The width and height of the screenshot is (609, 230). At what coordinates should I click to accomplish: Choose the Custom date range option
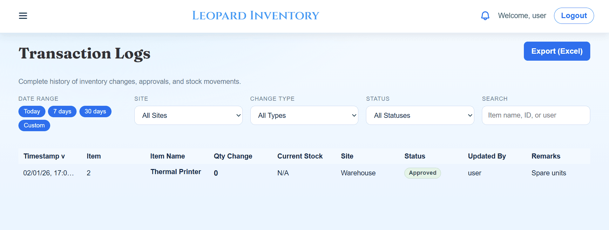coord(34,125)
